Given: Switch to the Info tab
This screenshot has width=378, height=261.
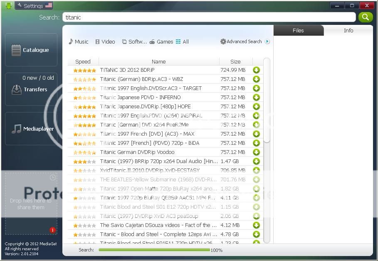Looking at the screenshot, I should click(x=348, y=30).
